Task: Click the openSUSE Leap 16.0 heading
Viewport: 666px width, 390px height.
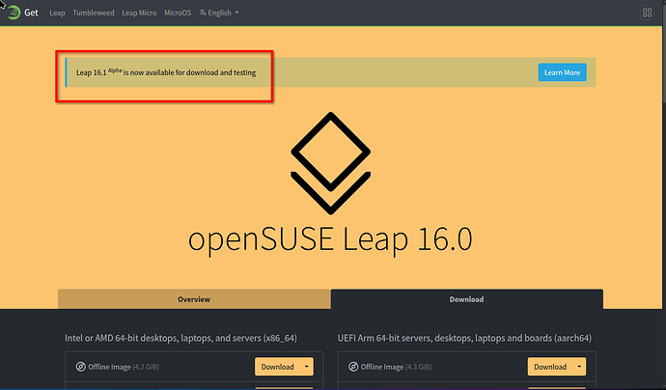Action: [x=330, y=239]
